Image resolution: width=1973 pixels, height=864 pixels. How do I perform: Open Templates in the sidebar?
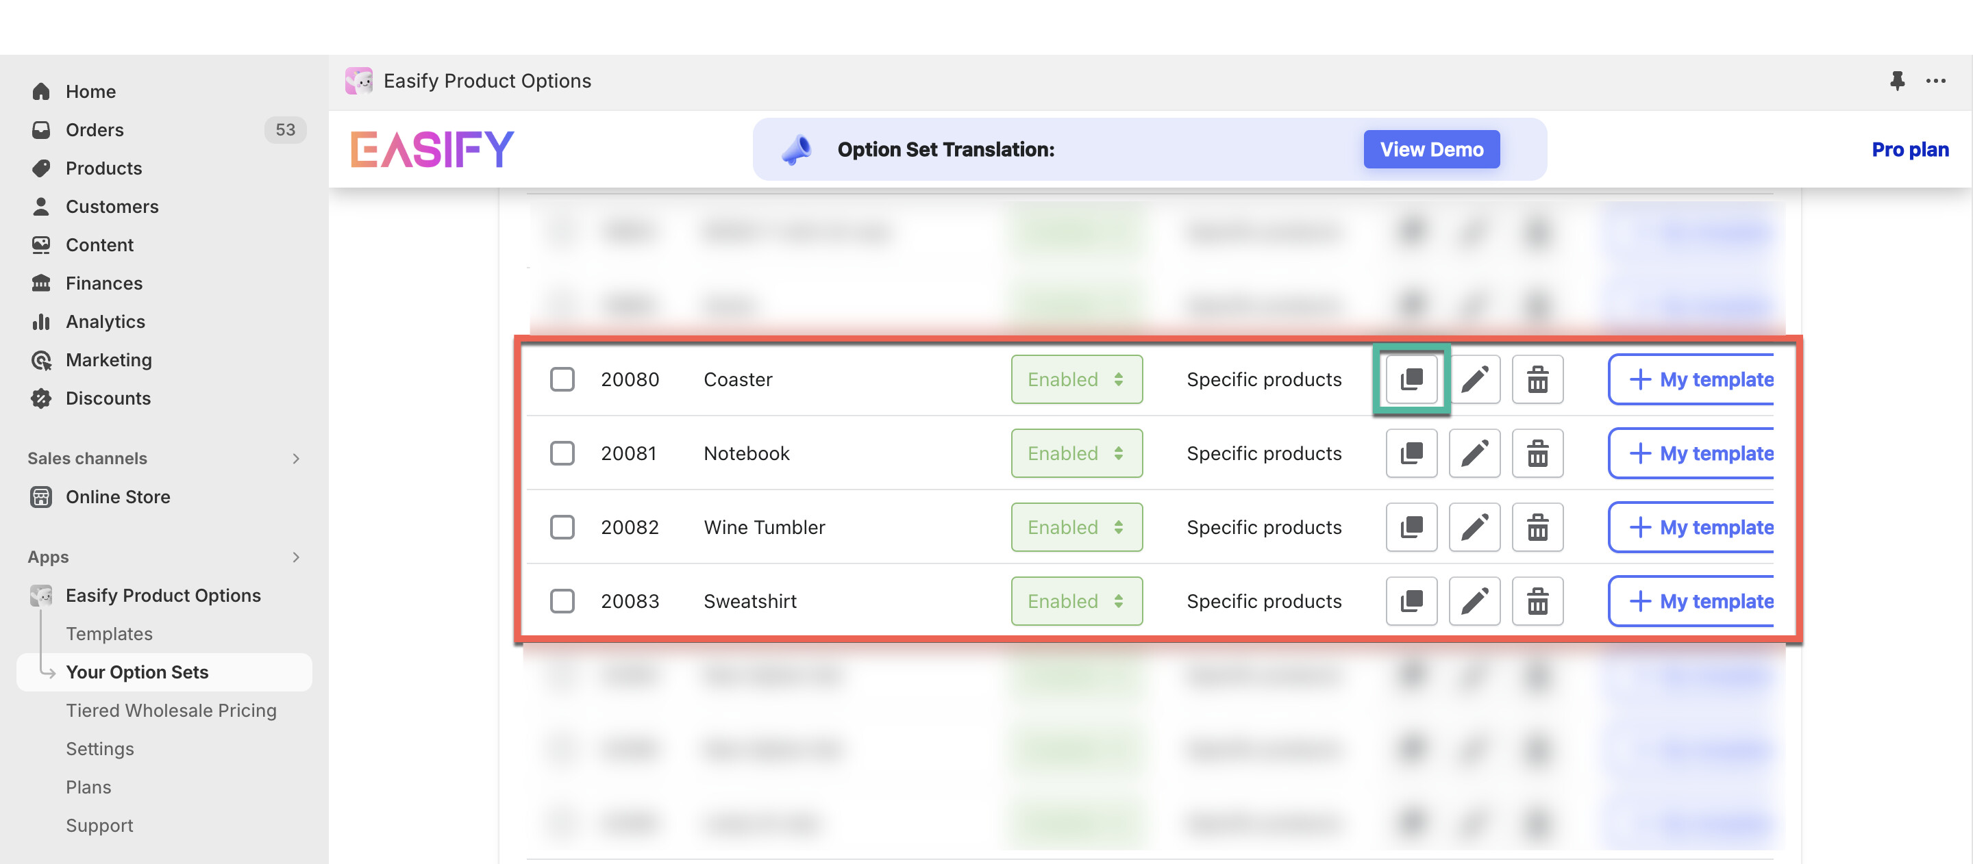[x=109, y=634]
